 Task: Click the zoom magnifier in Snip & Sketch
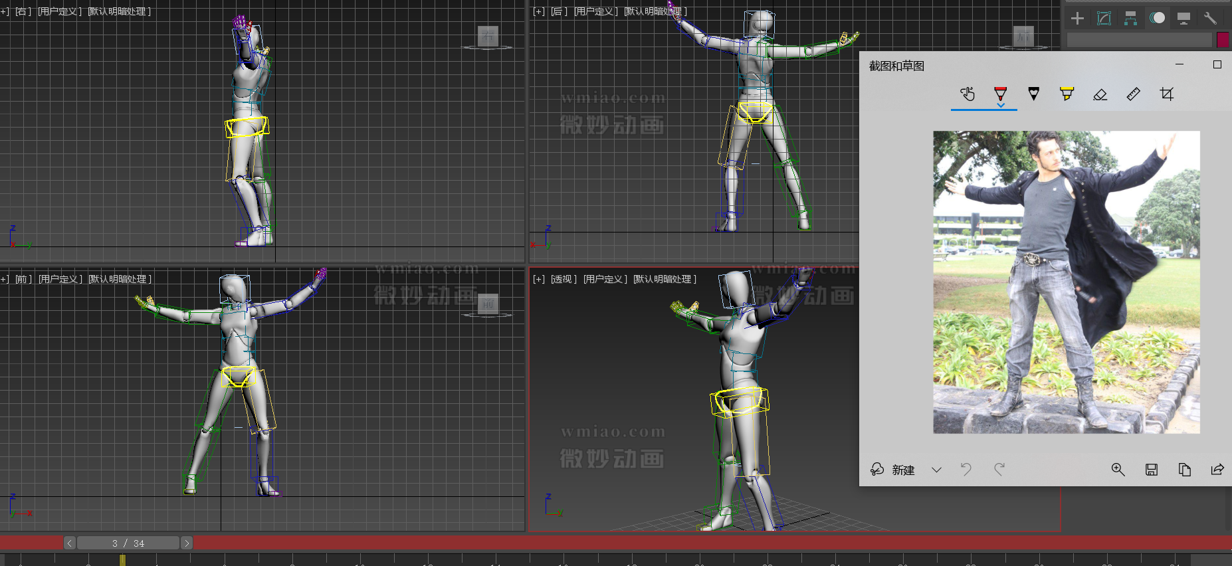click(x=1118, y=470)
